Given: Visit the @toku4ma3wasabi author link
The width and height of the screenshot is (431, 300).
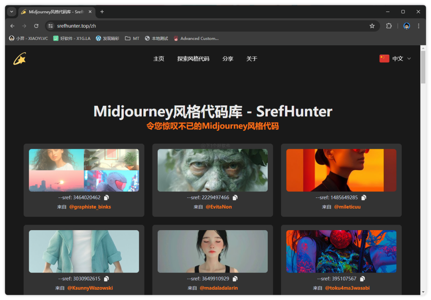Looking at the screenshot, I should pos(348,288).
